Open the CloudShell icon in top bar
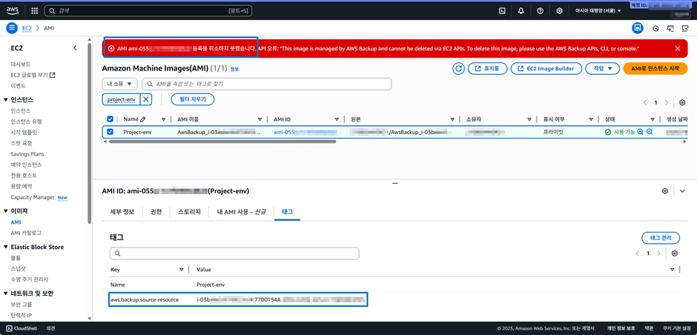Screen dimensions: 697x335 [502, 11]
